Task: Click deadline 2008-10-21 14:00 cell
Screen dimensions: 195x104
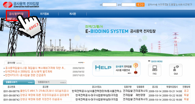Action: (x=172, y=91)
